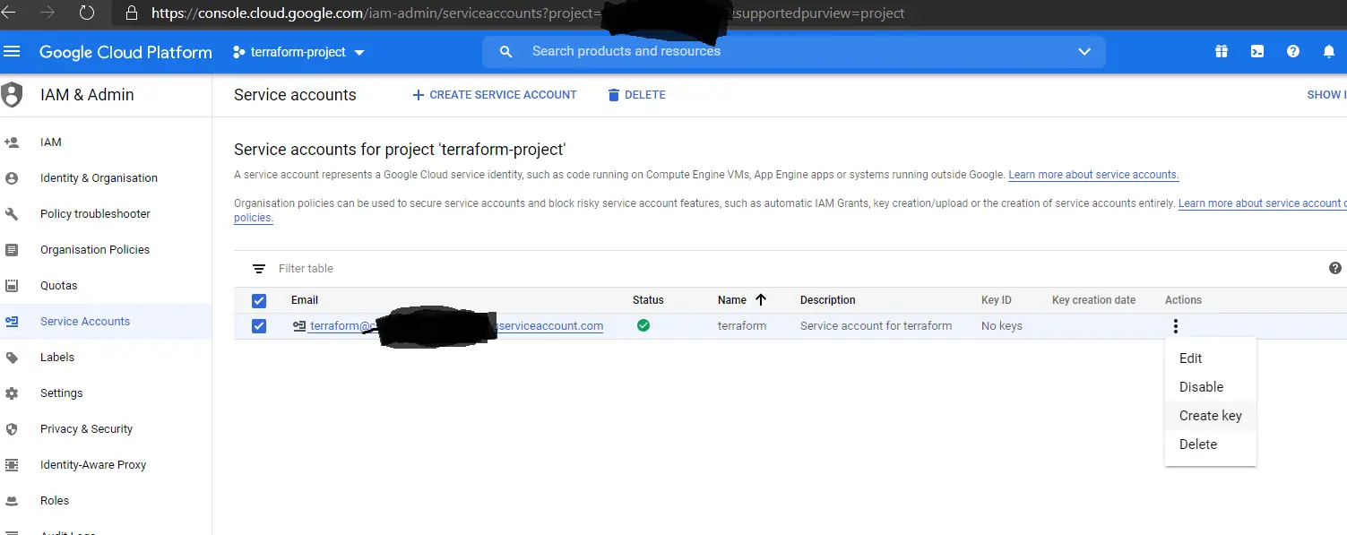Sort by the Name column arrow
1347x535 pixels.
tap(761, 300)
